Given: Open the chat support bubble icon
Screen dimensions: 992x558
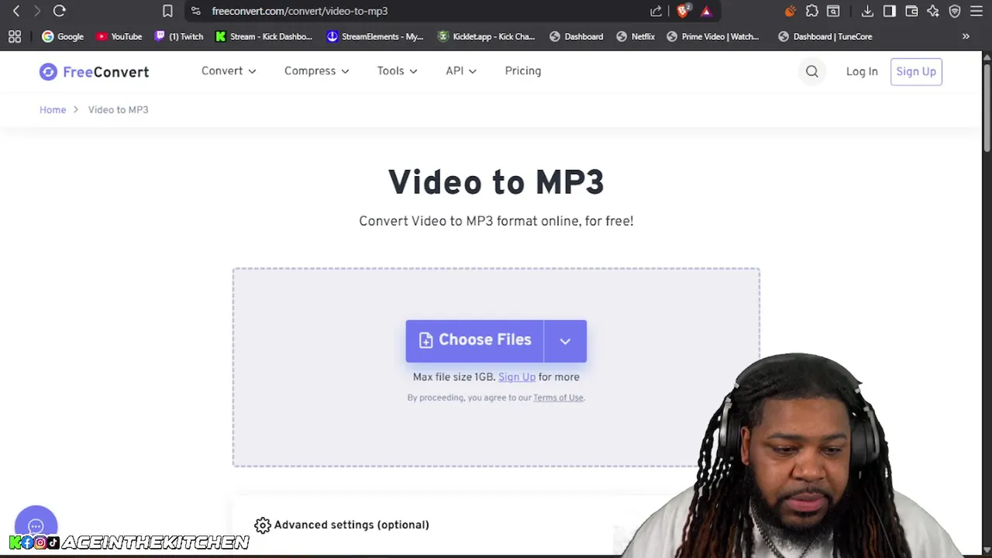Looking at the screenshot, I should [36, 525].
